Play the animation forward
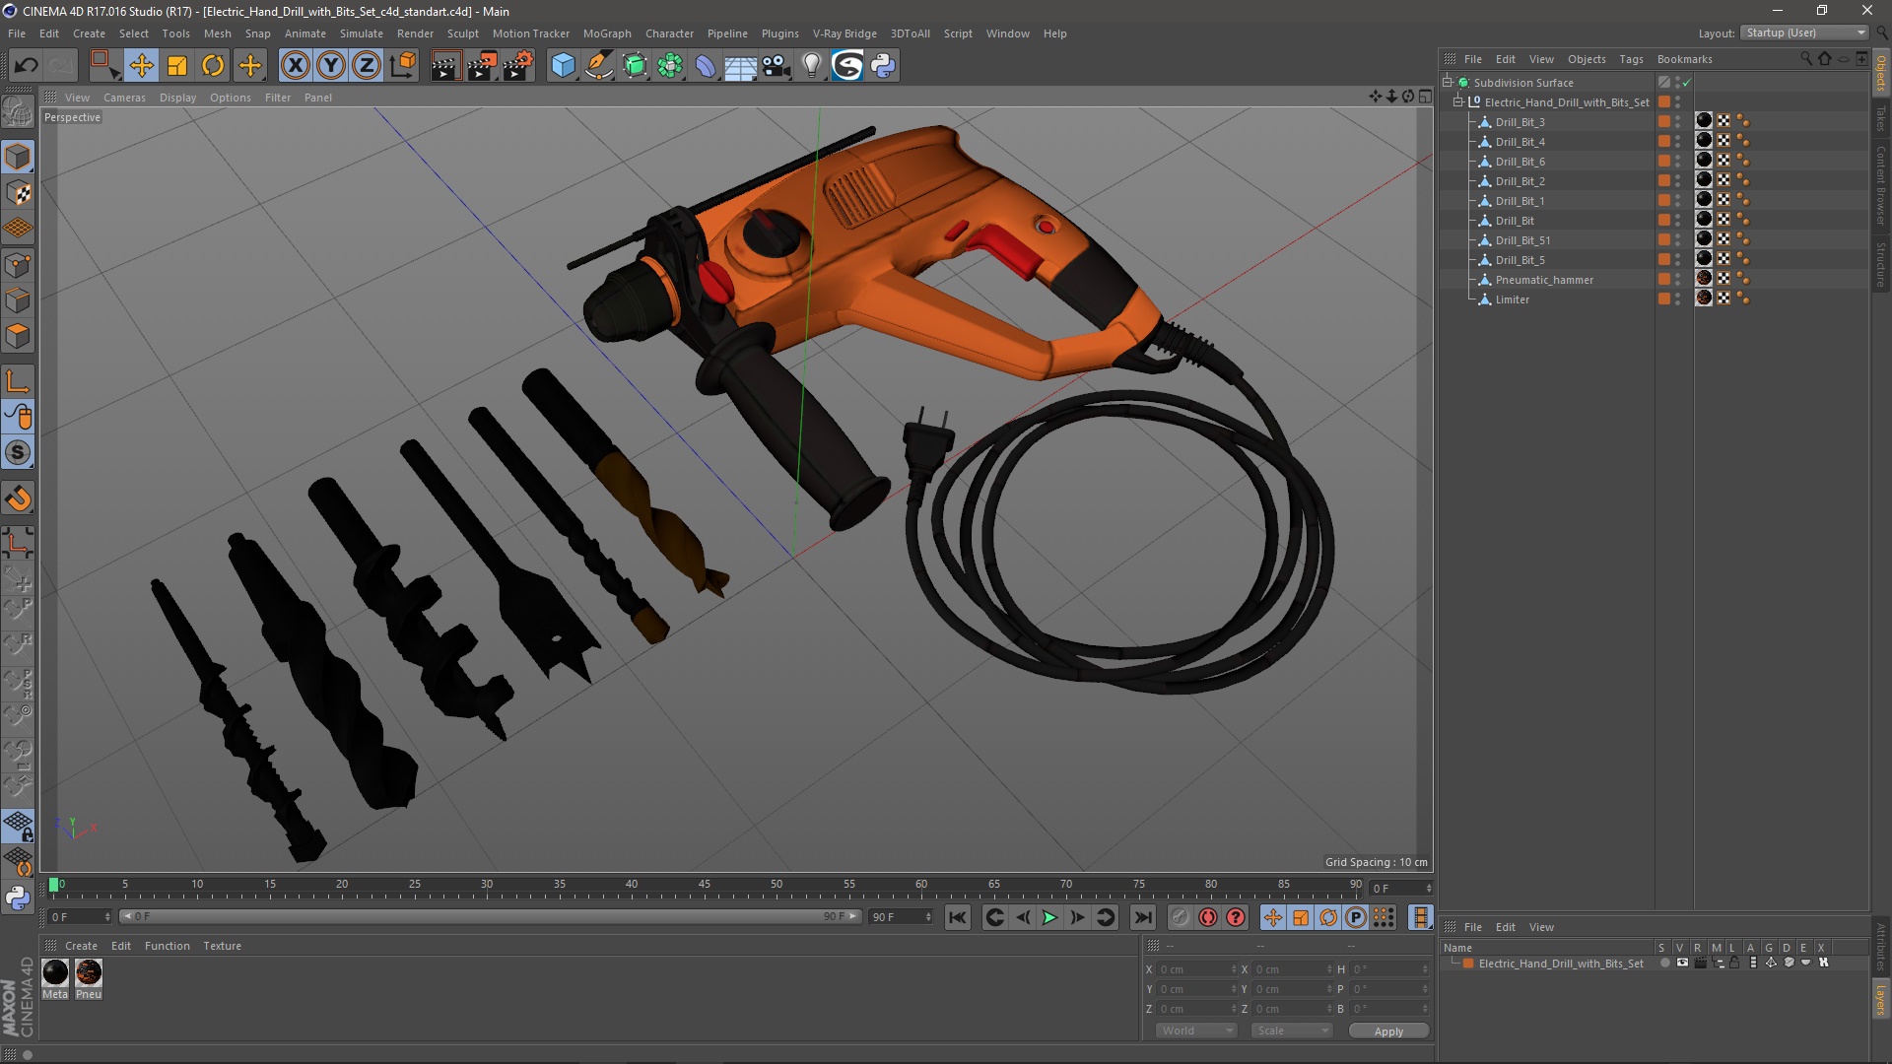Image resolution: width=1892 pixels, height=1064 pixels. [x=1050, y=917]
